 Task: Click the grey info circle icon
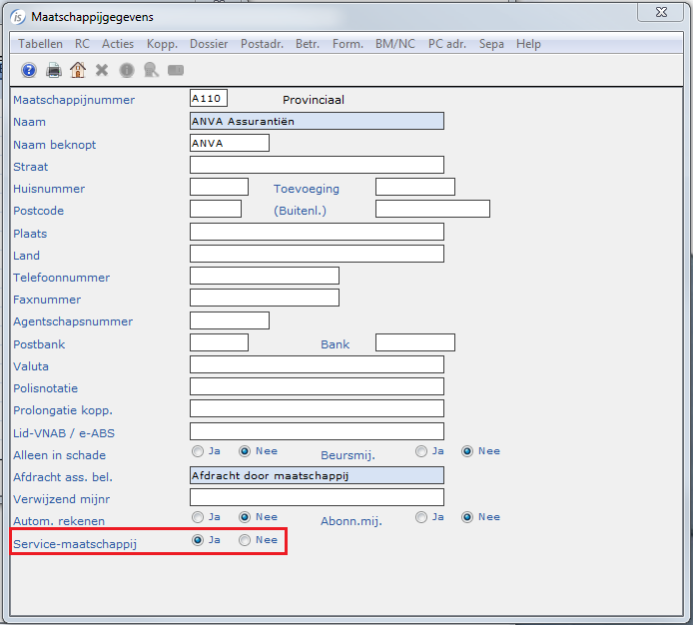[127, 70]
